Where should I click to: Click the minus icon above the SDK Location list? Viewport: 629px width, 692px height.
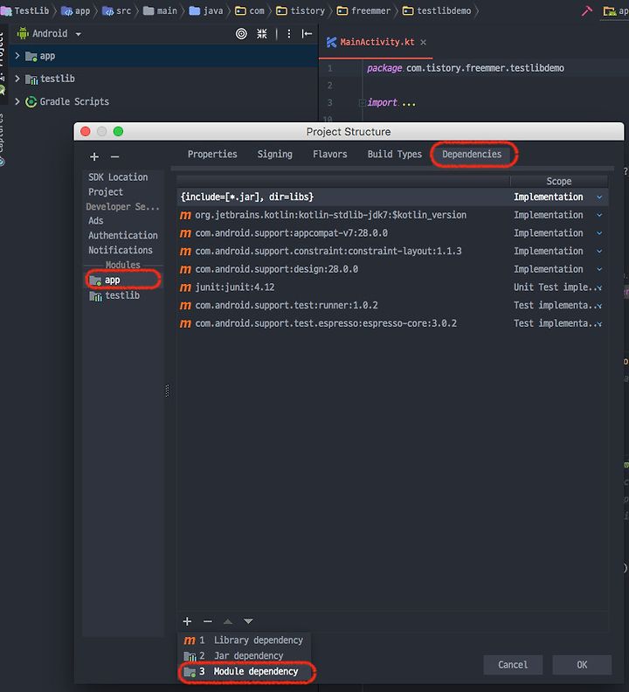click(114, 156)
